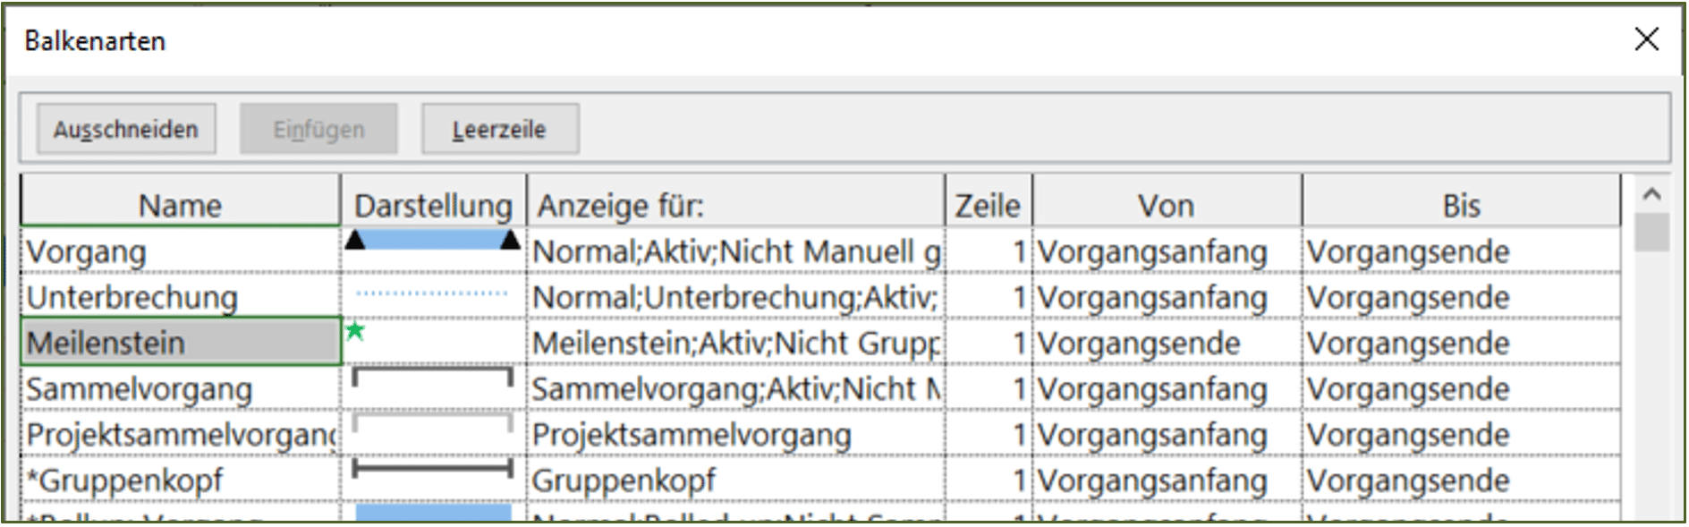Screen dimensions: 1689x527
Task: Select the Gruppenkopf bar preview
Action: pos(433,468)
